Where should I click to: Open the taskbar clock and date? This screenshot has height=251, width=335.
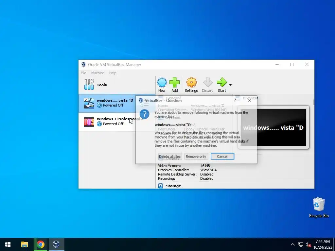[x=323, y=244]
